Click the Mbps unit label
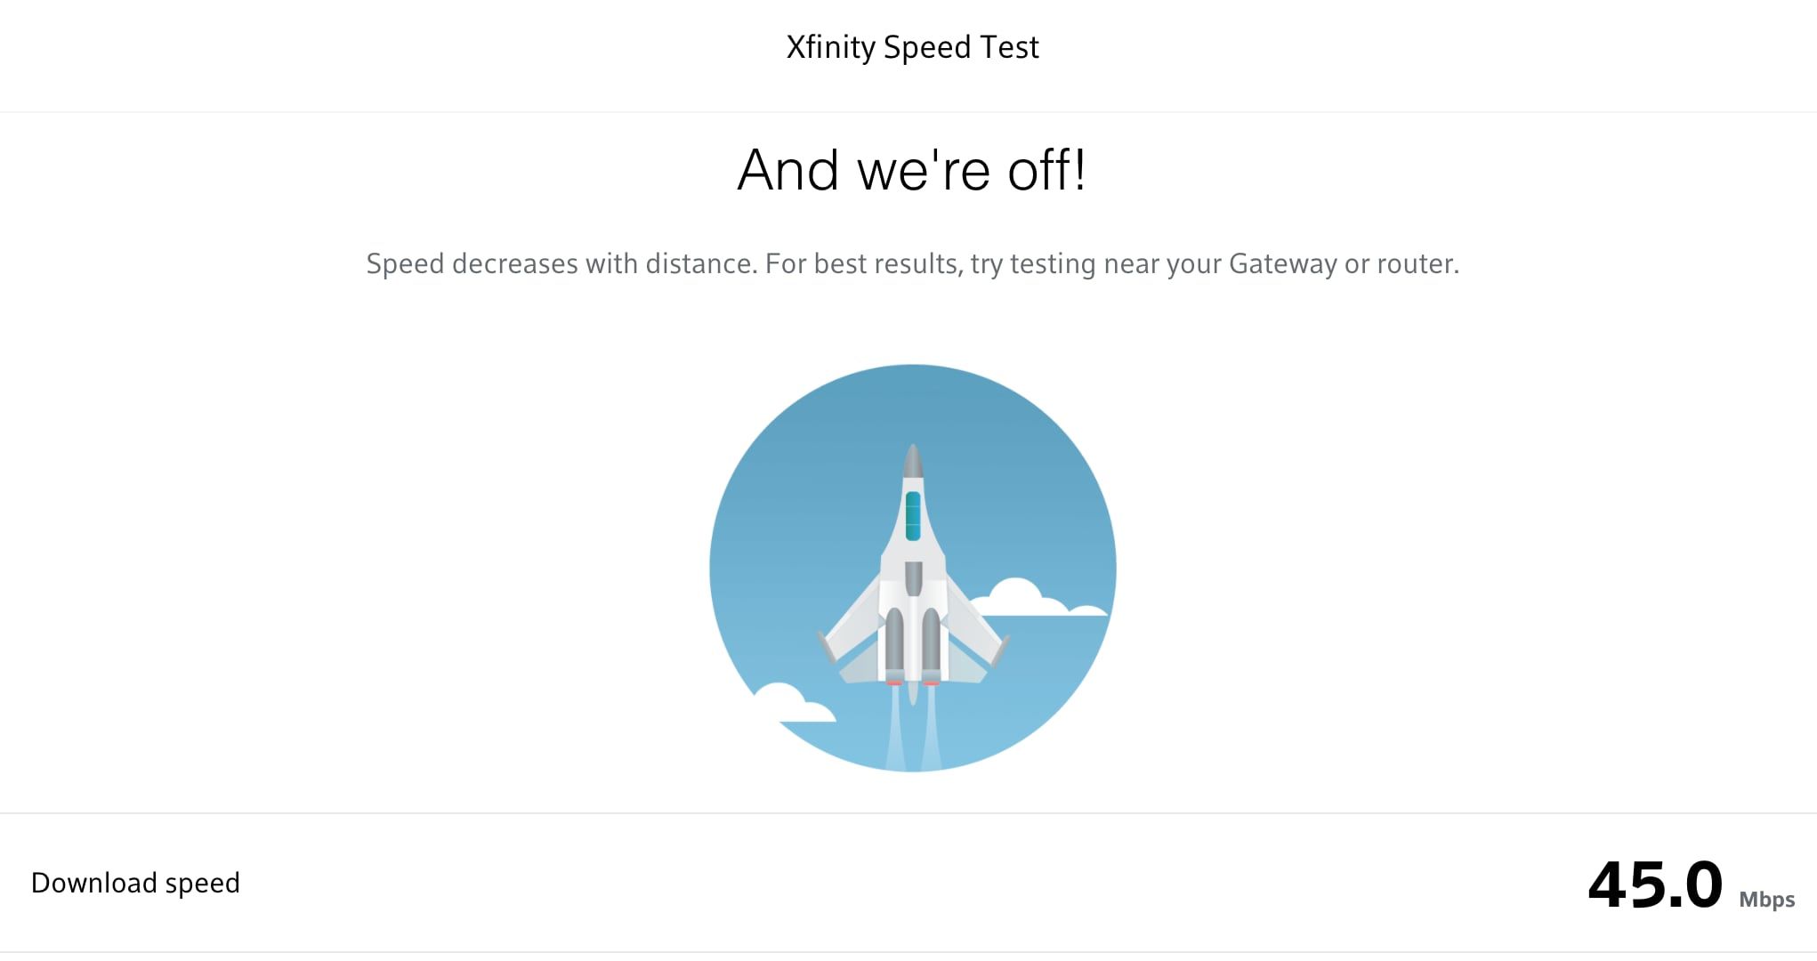This screenshot has height=961, width=1817. (1766, 900)
